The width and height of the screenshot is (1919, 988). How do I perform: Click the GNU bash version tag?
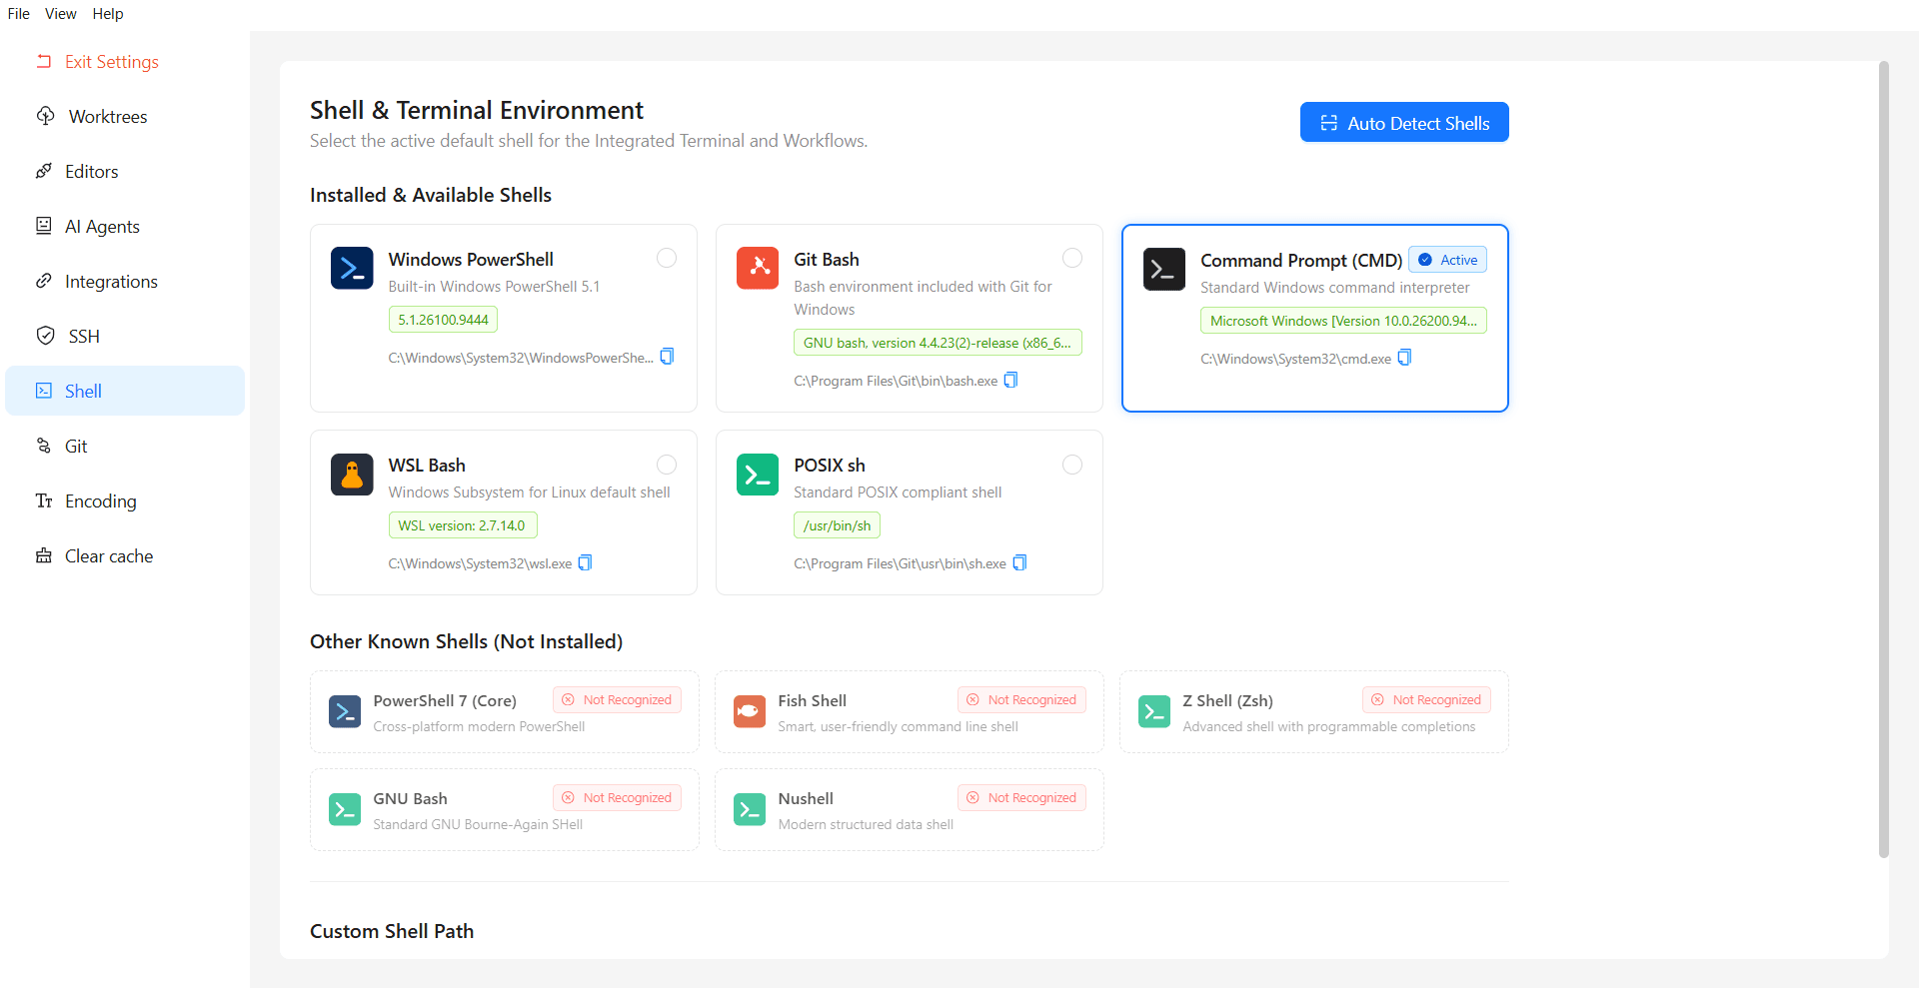click(938, 343)
